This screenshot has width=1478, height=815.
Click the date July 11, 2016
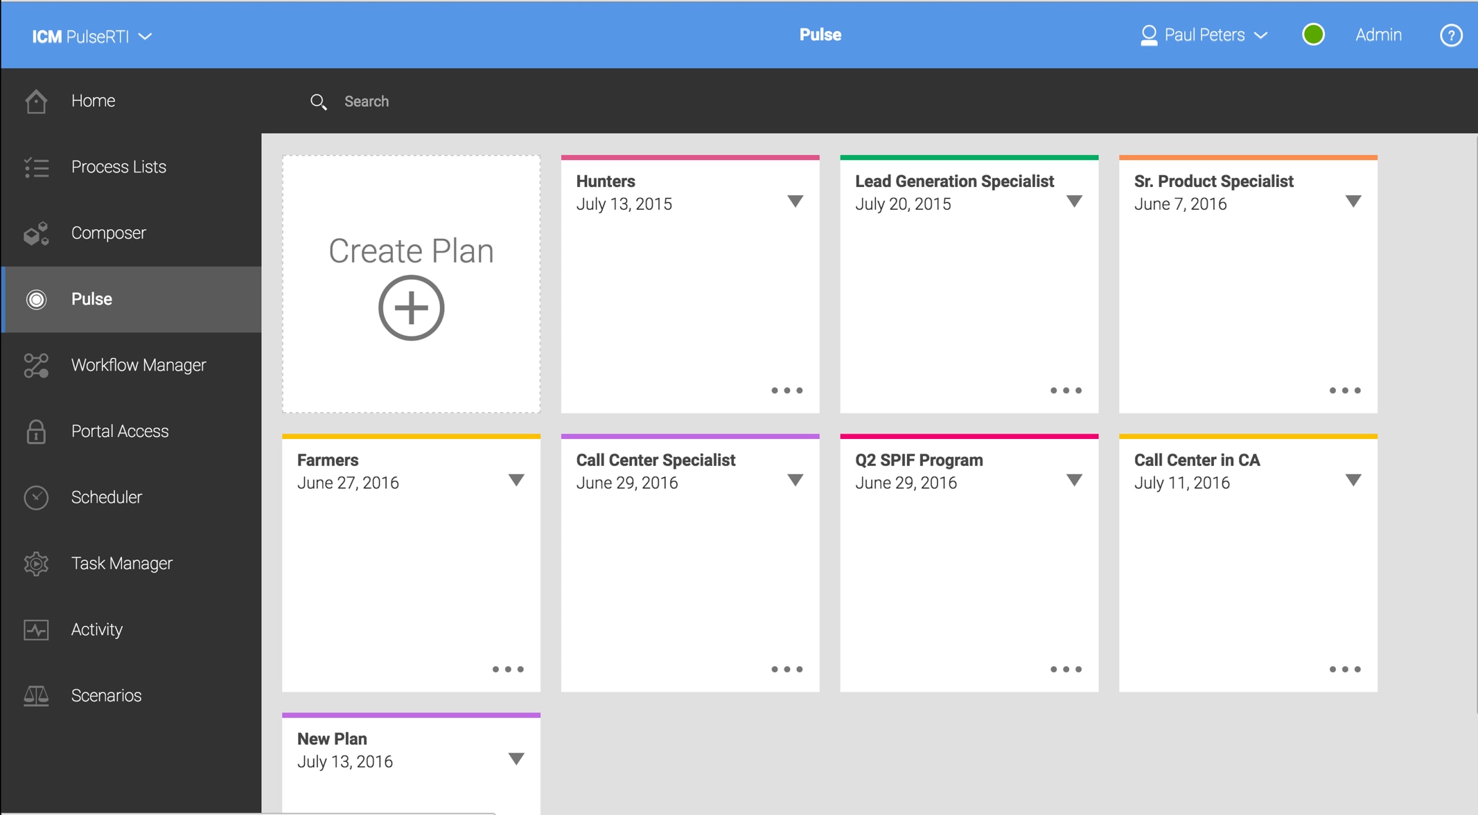click(x=1181, y=483)
